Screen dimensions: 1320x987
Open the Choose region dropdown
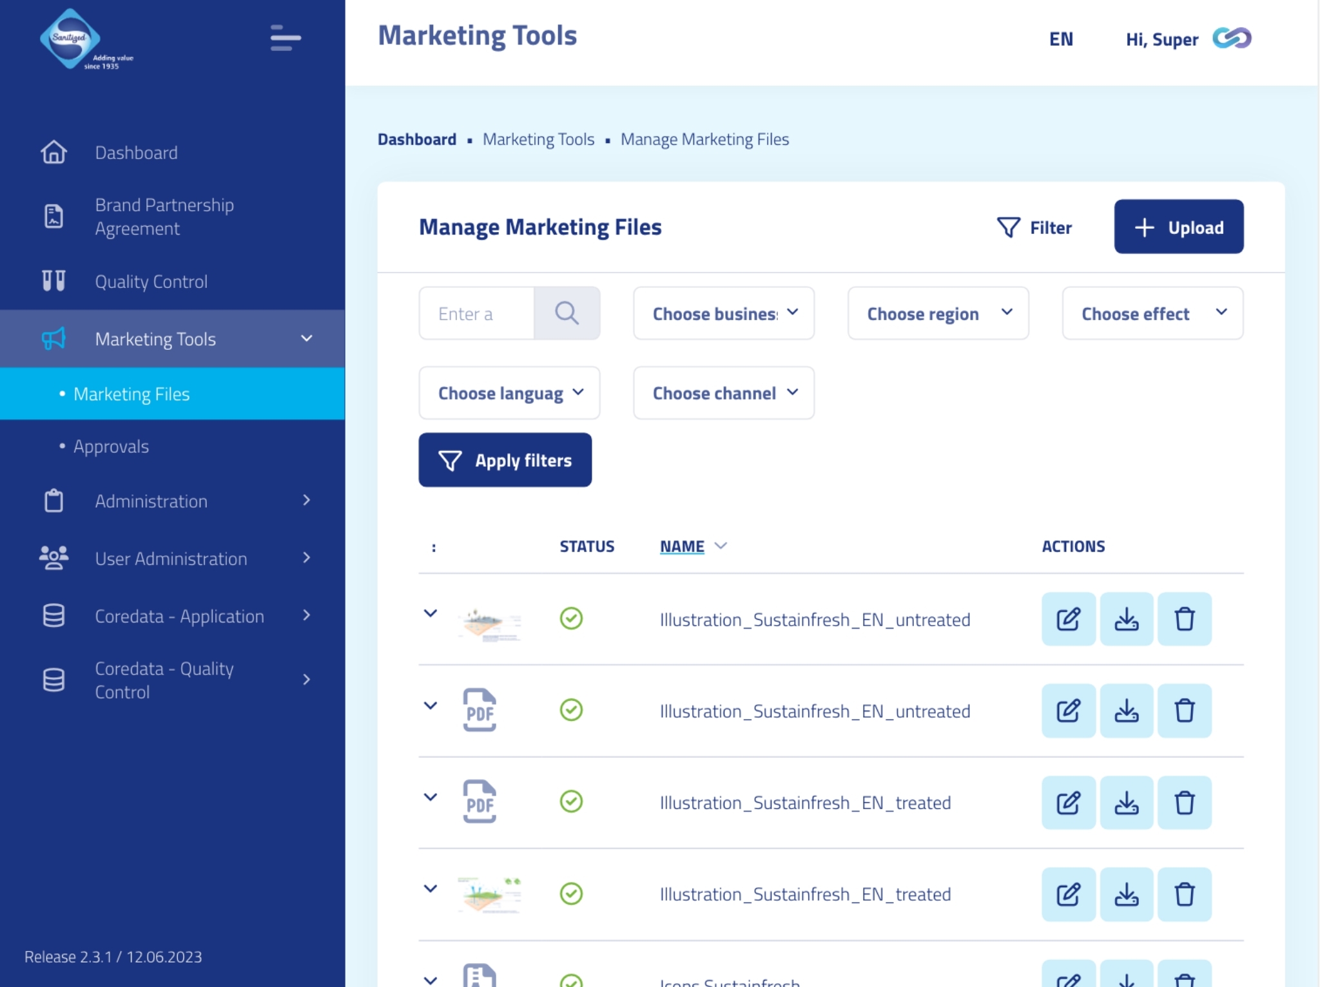click(938, 313)
